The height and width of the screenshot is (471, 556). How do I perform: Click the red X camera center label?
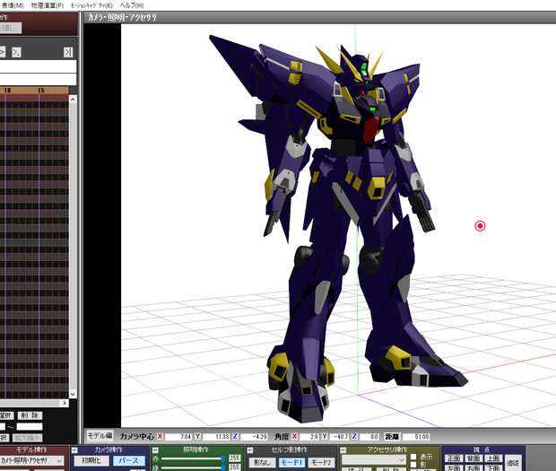click(161, 435)
